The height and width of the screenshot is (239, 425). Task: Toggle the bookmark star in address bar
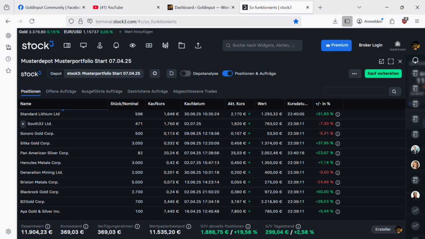click(296, 22)
